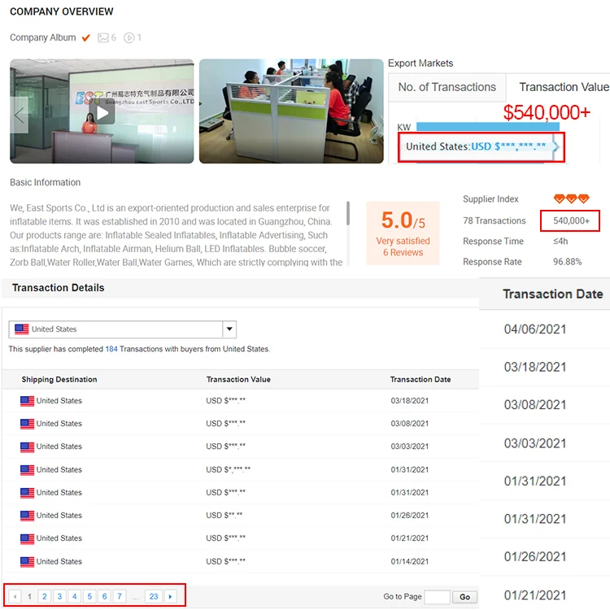The image size is (610, 610).
Task: Click the Go to Page input field
Action: 437,597
